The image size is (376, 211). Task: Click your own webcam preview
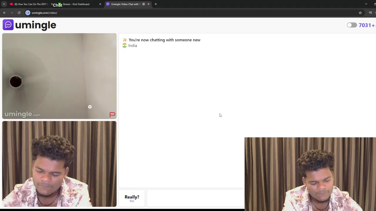click(x=59, y=164)
